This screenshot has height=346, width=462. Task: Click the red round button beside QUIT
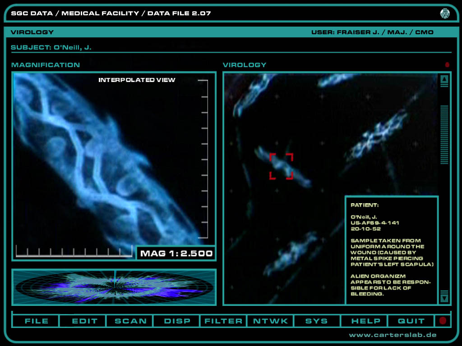(x=443, y=321)
